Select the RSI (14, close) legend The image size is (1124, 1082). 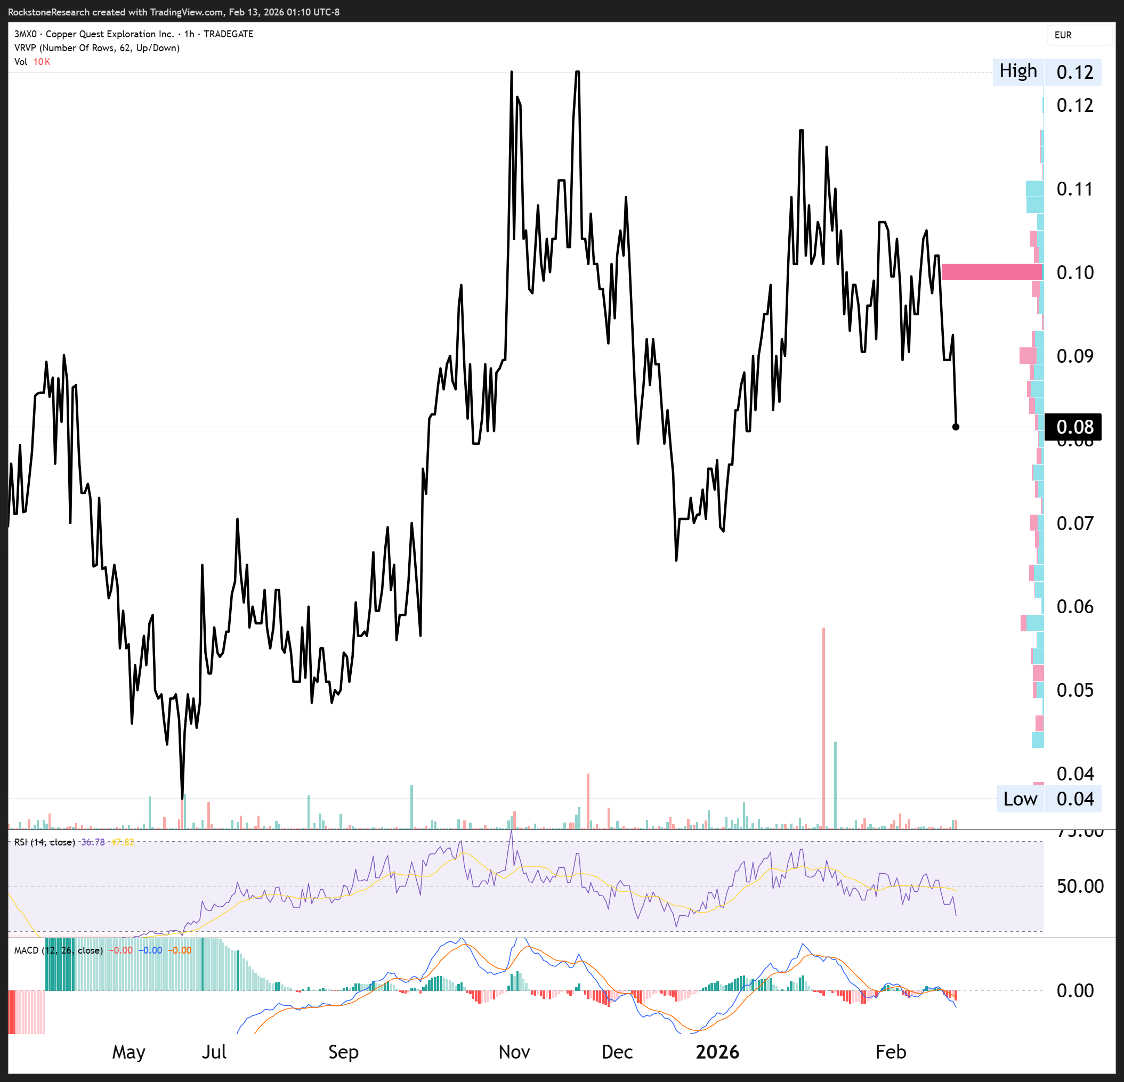pyautogui.click(x=45, y=842)
